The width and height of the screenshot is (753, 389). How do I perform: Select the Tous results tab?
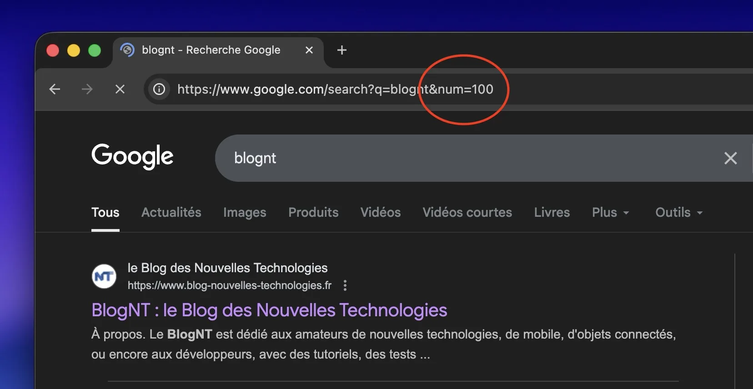coord(105,212)
